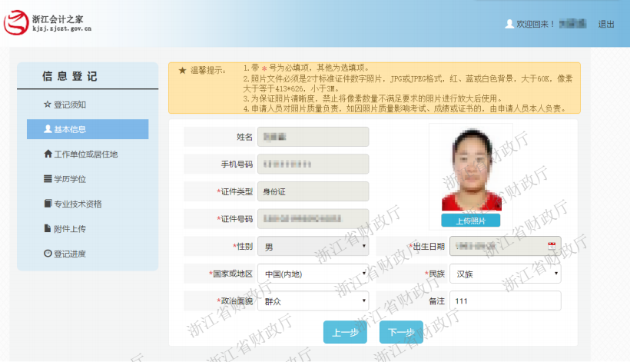Click the book icon beside 专业技术资格
630x362 pixels.
coord(48,204)
